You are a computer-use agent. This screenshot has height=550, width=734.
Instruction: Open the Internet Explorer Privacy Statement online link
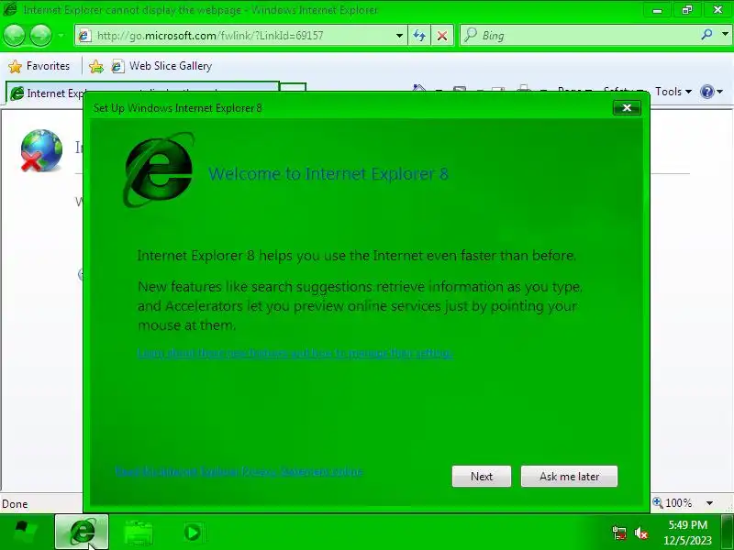239,471
